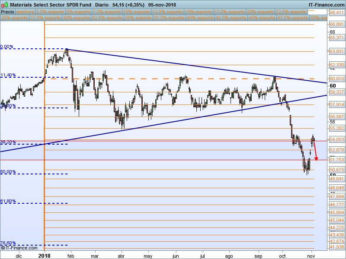The image size is (346, 259).
Task: Pick the 47.5% soporte legend label
Action: (x=293, y=18)
